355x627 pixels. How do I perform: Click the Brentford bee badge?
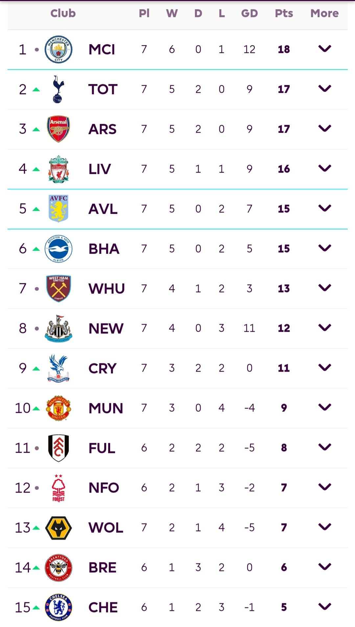59,568
